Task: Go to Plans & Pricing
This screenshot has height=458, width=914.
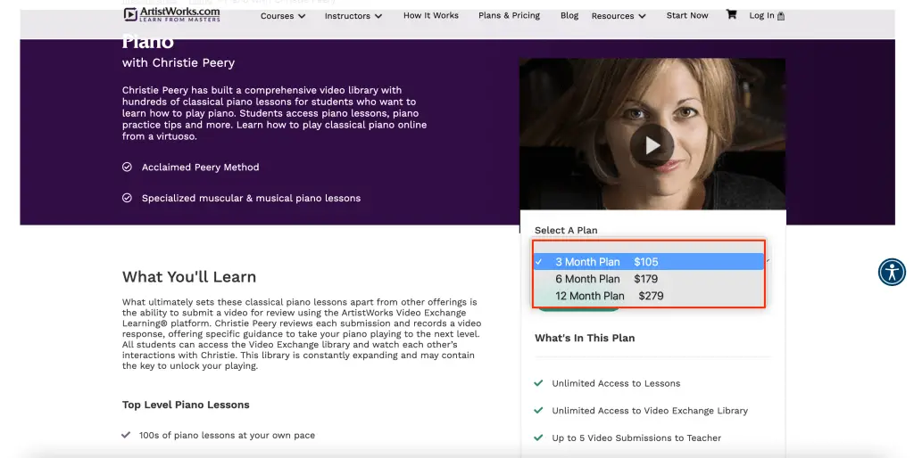Action: click(x=509, y=15)
